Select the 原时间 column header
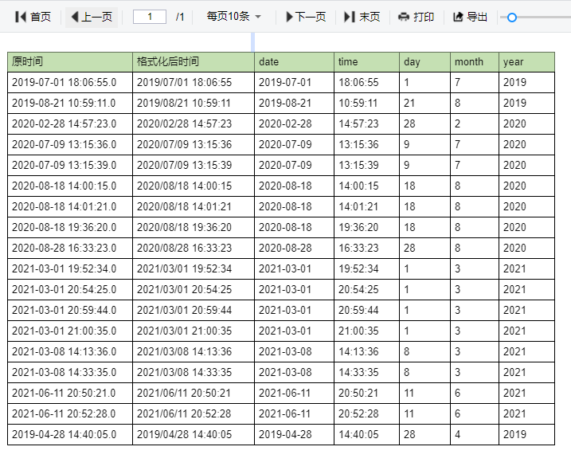This screenshot has width=571, height=474. (70, 62)
